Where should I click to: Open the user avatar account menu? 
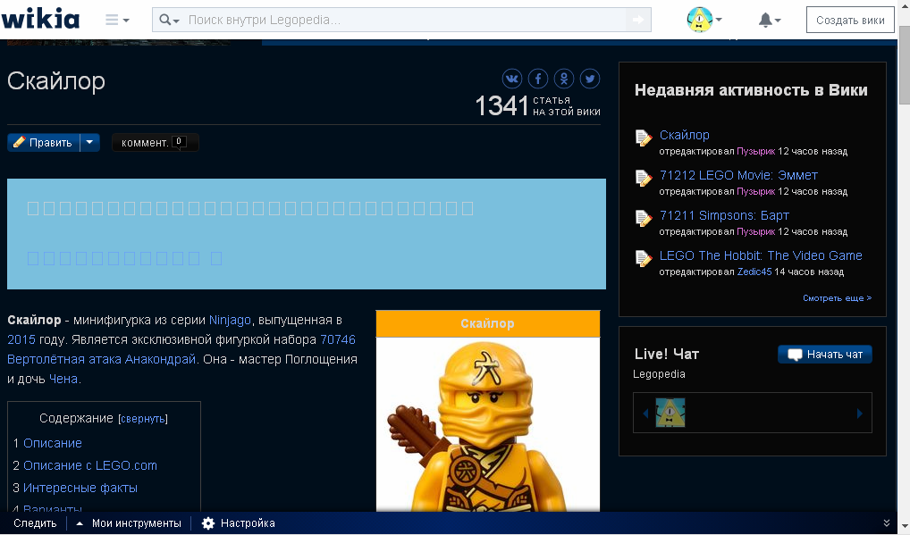(704, 20)
